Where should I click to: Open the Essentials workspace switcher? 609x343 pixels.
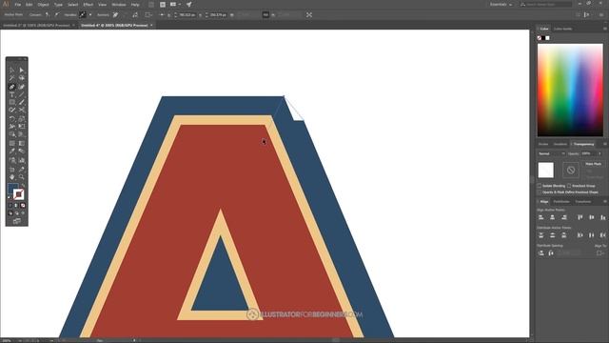501,4
